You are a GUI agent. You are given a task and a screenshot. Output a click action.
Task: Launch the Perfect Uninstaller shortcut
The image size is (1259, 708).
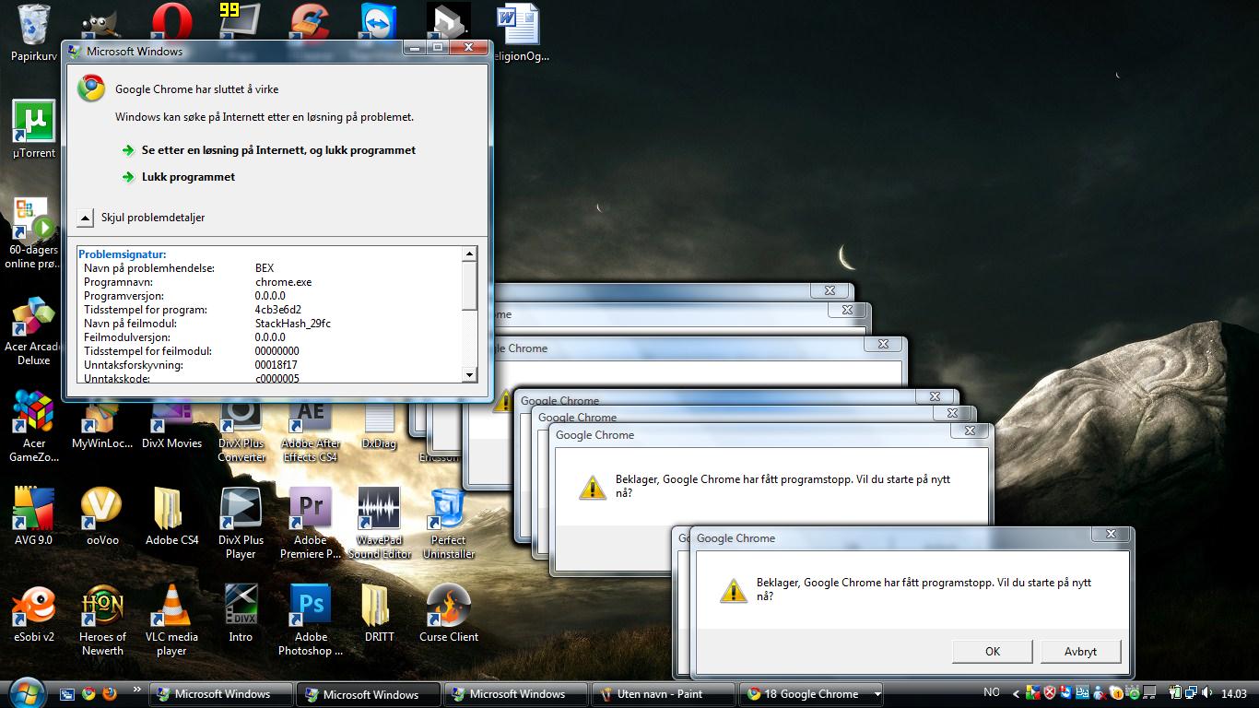point(449,523)
